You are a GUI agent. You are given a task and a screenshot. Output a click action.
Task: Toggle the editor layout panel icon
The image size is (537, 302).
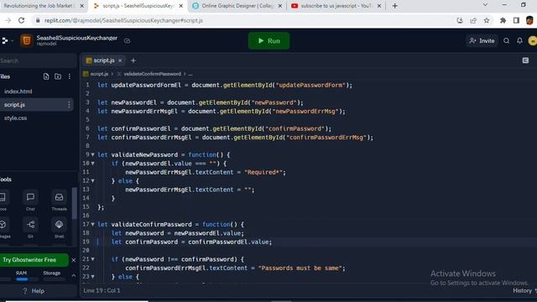525,60
